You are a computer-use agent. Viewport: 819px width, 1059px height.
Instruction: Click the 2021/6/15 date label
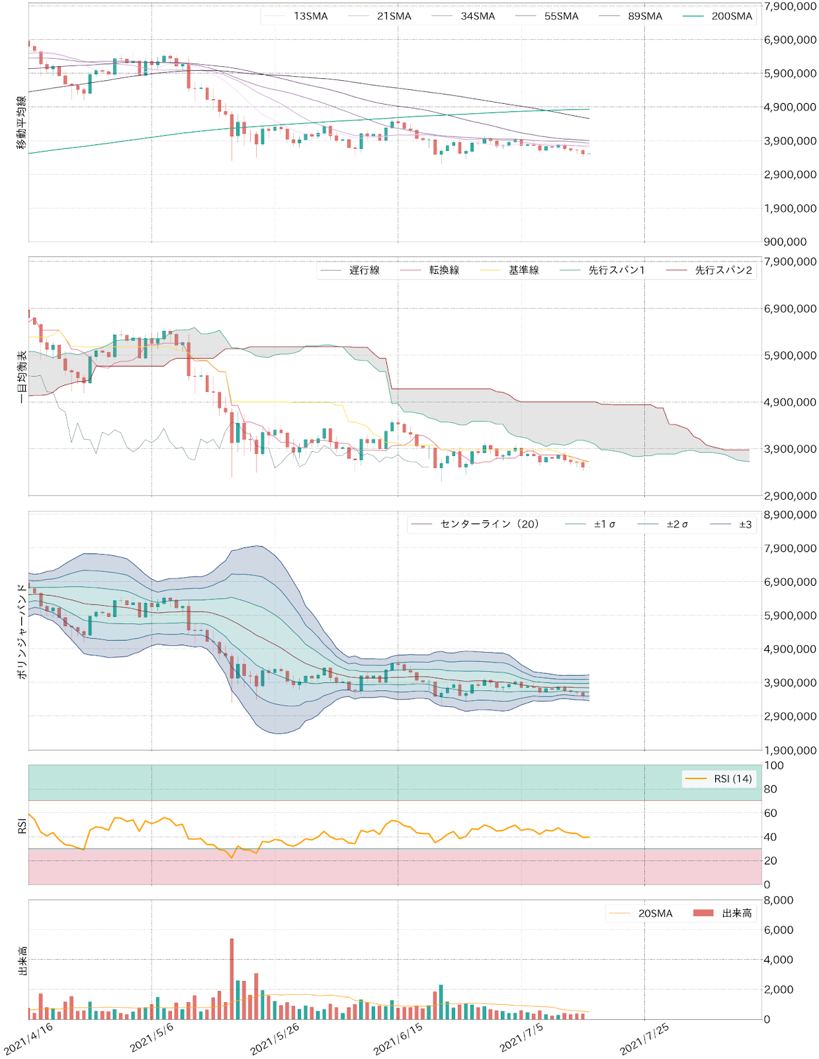[x=398, y=1039]
